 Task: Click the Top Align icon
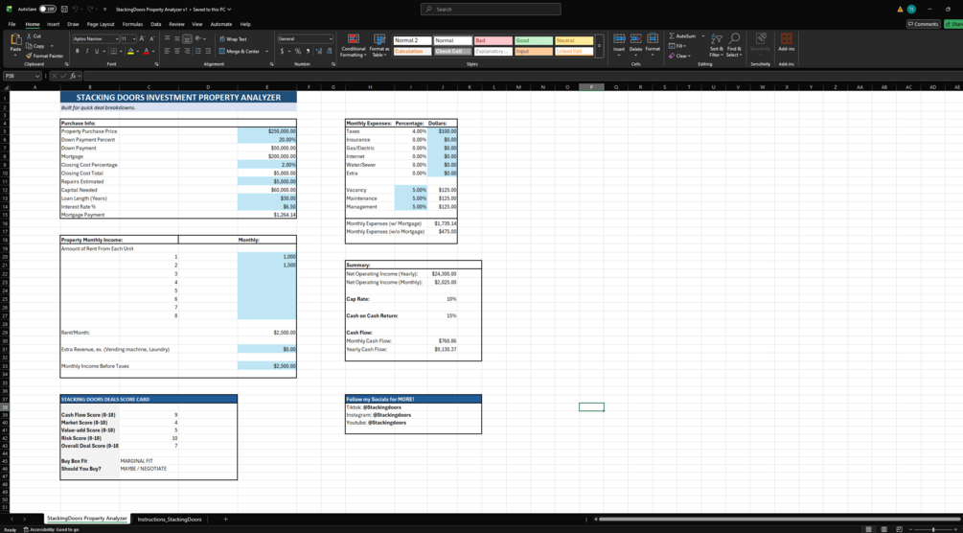[168, 38]
